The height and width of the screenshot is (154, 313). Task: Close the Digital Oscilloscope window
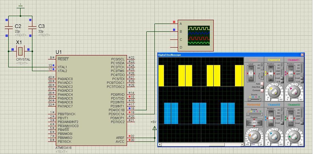302,55
